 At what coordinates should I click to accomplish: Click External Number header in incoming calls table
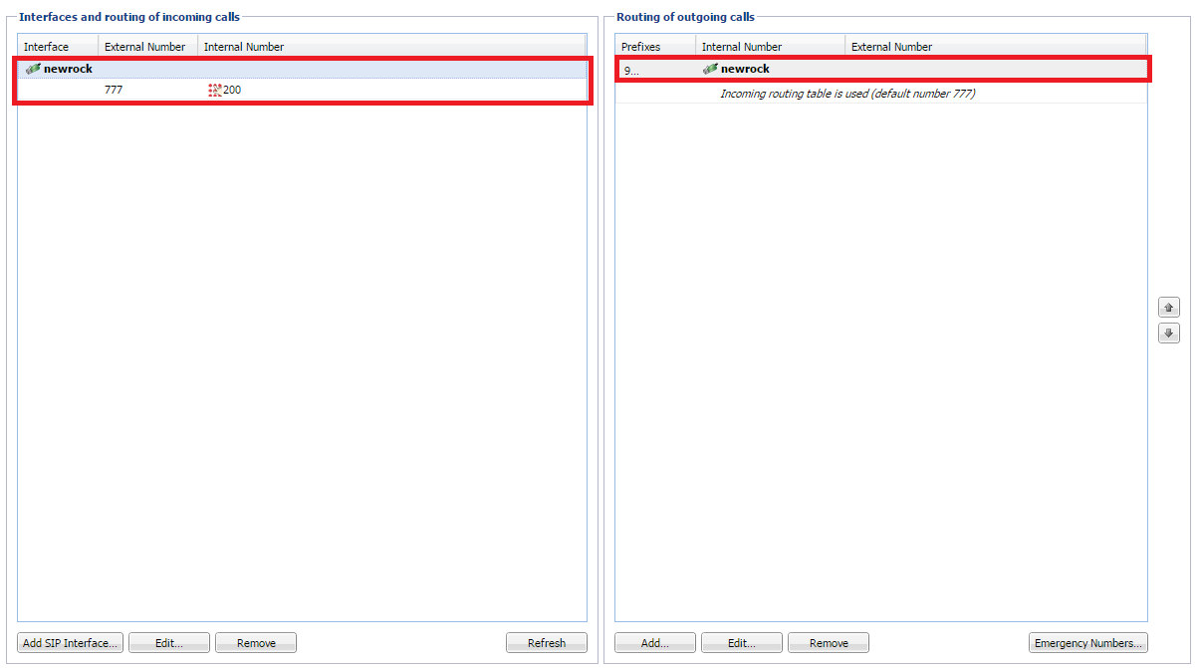(x=145, y=47)
